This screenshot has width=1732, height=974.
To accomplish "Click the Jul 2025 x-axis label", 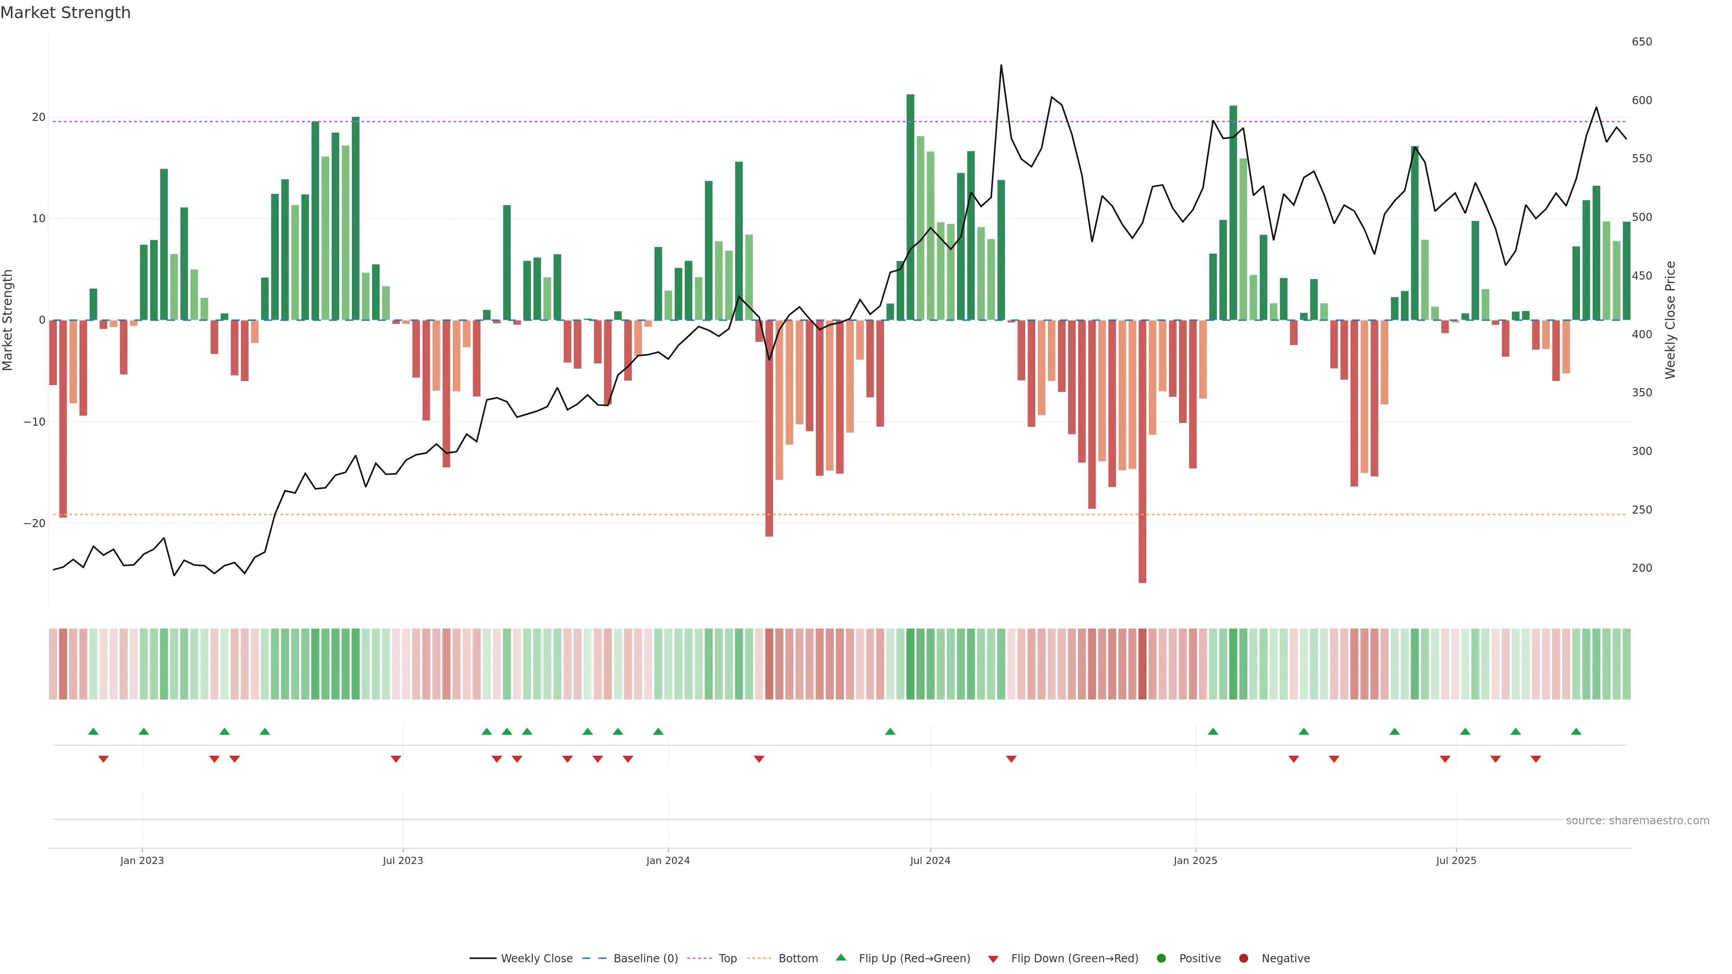I will click(x=1456, y=860).
